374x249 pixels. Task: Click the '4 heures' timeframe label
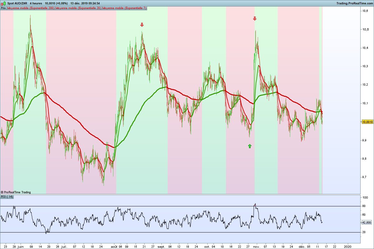pyautogui.click(x=36, y=3)
